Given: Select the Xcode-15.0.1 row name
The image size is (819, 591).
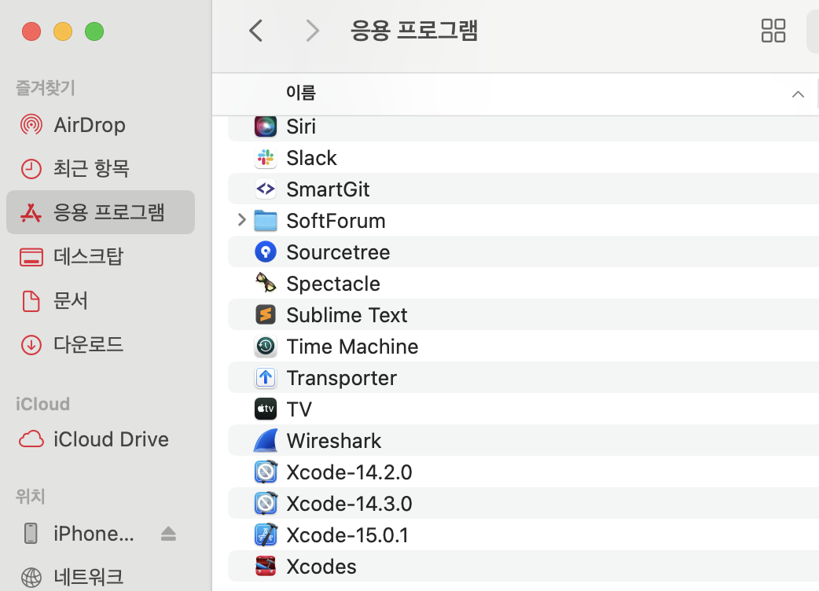Looking at the screenshot, I should click(347, 535).
